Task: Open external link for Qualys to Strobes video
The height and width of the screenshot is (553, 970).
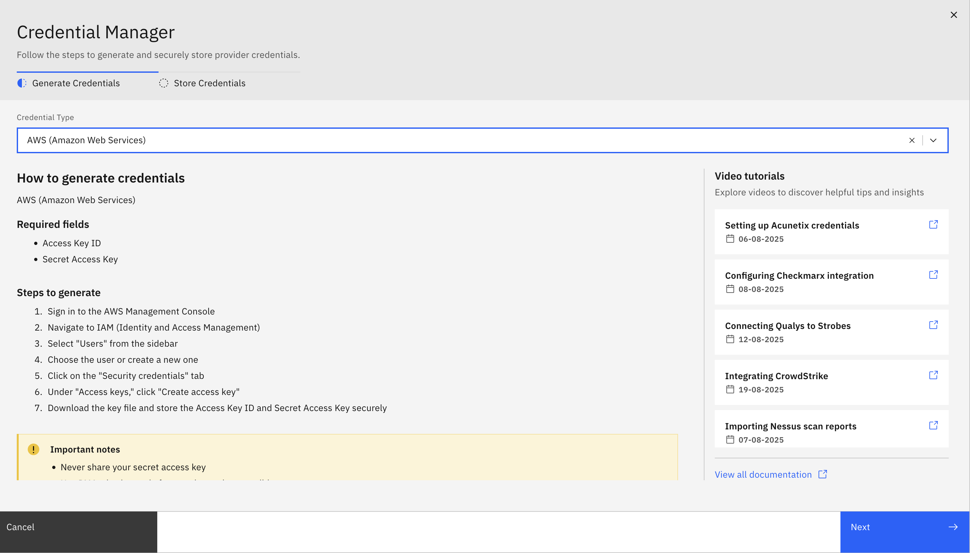Action: 933,325
